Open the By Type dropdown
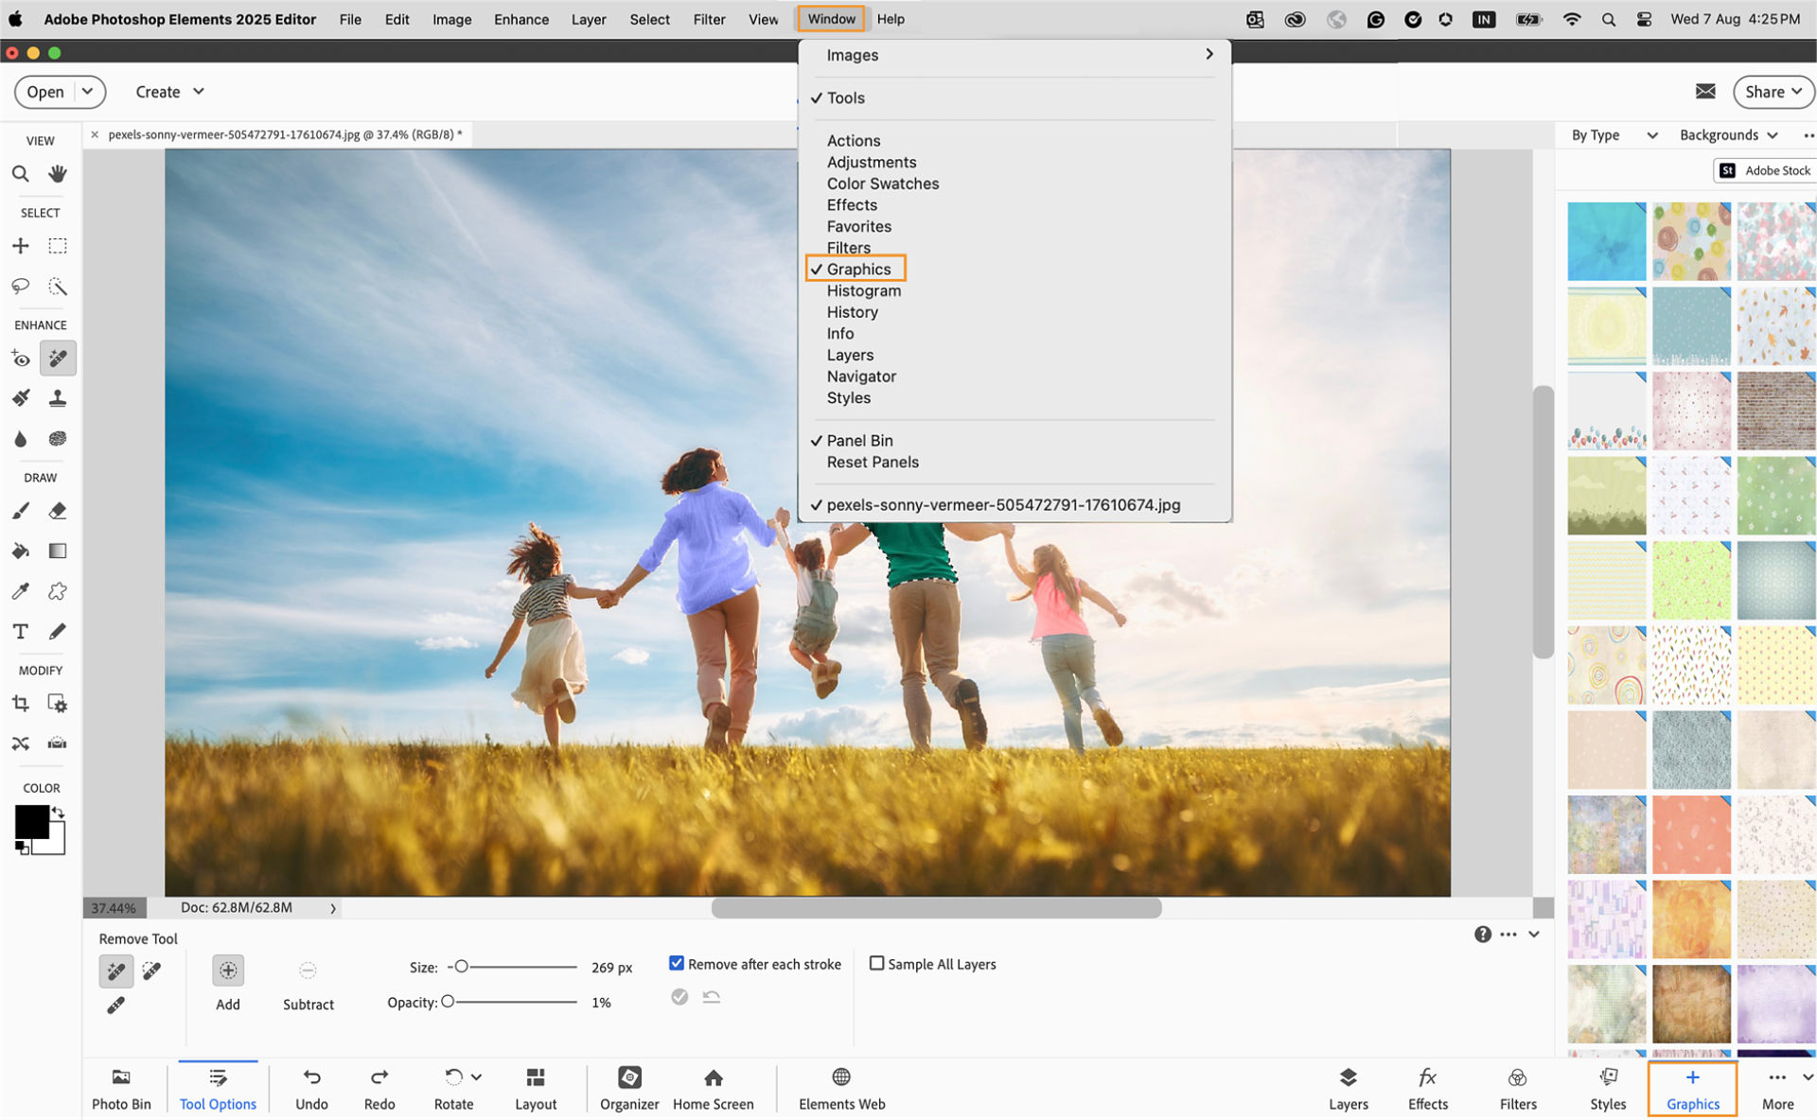 coord(1614,134)
